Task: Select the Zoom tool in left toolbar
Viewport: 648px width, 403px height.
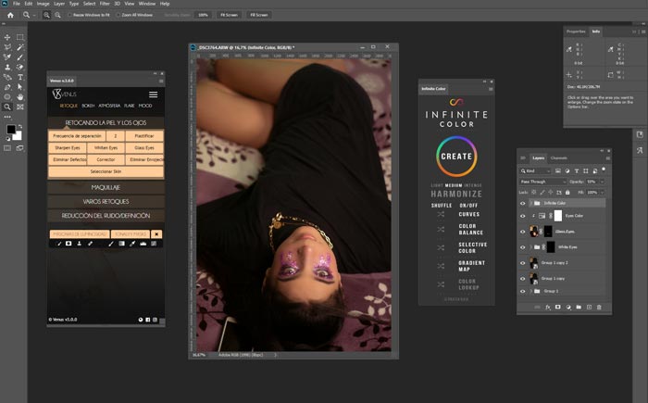Action: (x=7, y=107)
